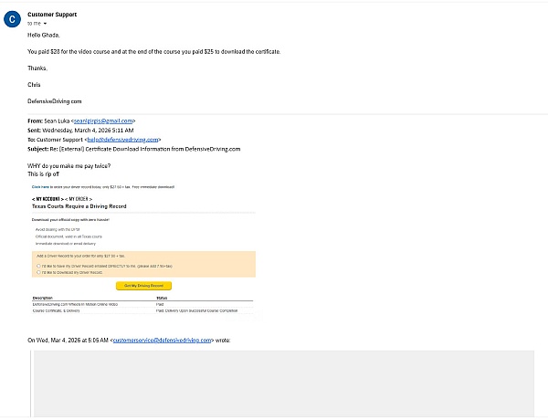Follow the "Click here" driver record link
This screenshot has height=420, width=548.
(x=40, y=186)
